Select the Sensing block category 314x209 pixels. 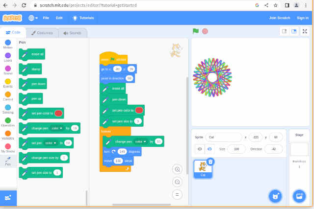click(x=8, y=109)
